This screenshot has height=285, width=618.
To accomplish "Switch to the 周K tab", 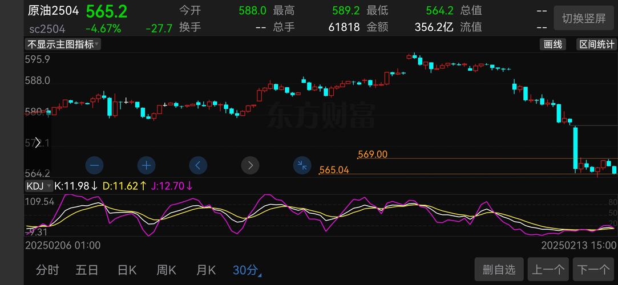I will coord(166,270).
